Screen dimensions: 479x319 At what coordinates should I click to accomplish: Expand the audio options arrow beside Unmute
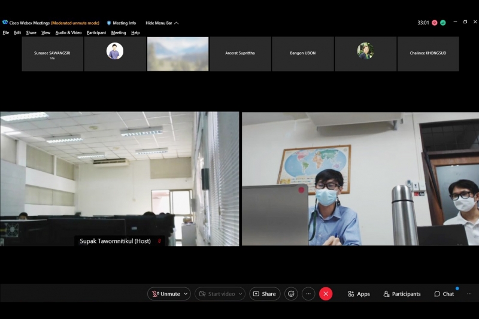[x=185, y=294]
